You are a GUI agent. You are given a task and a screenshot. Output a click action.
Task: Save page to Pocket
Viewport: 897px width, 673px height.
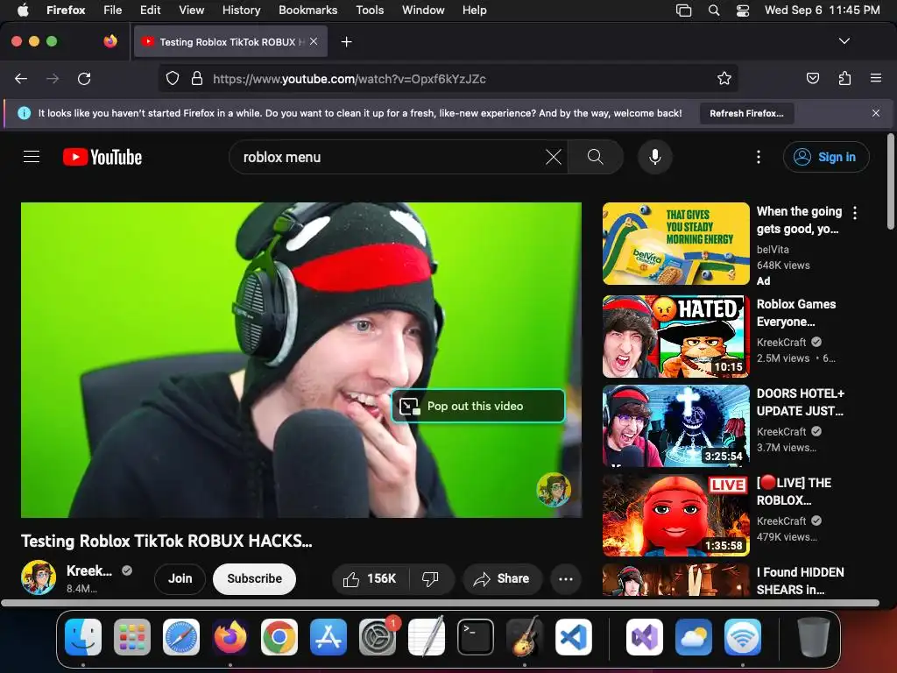coord(813,78)
